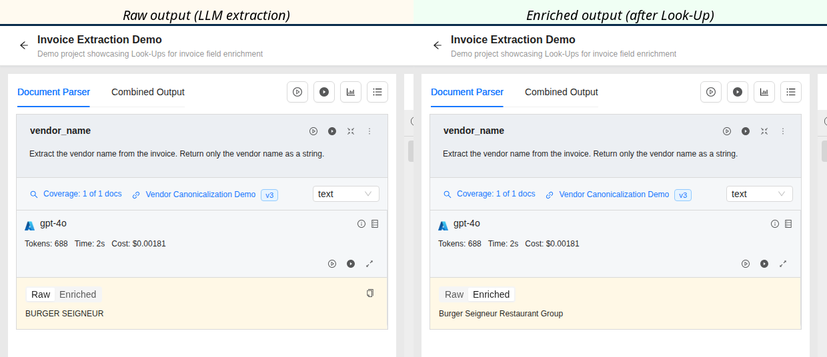Select Raw toggle in Raw output panel
Viewport: 827px width, 357px height.
(41, 294)
